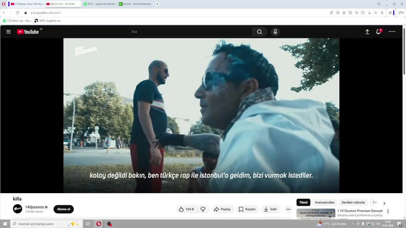Open the '1 Yıl Ücretsiz Premium Deneyin' title

coord(360,211)
